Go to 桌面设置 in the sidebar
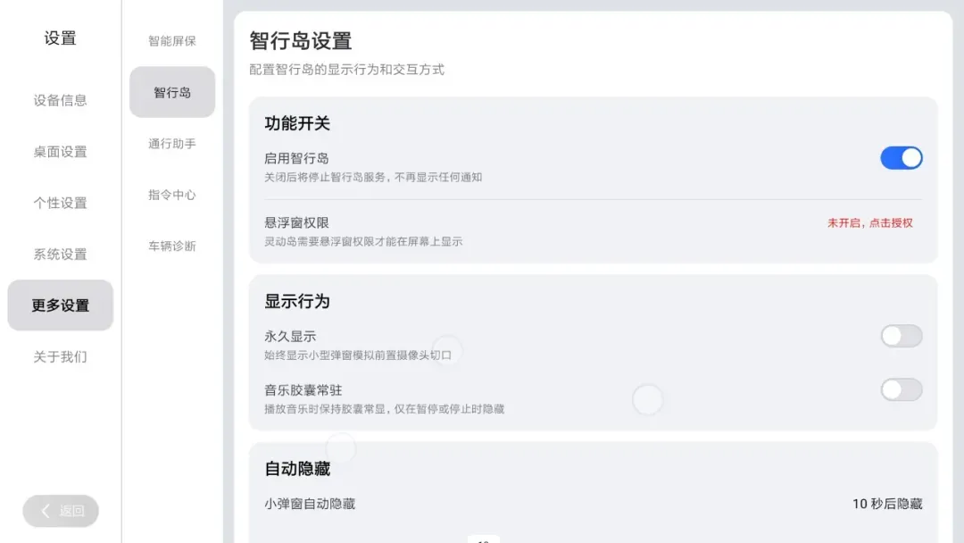The width and height of the screenshot is (964, 543). click(x=60, y=152)
